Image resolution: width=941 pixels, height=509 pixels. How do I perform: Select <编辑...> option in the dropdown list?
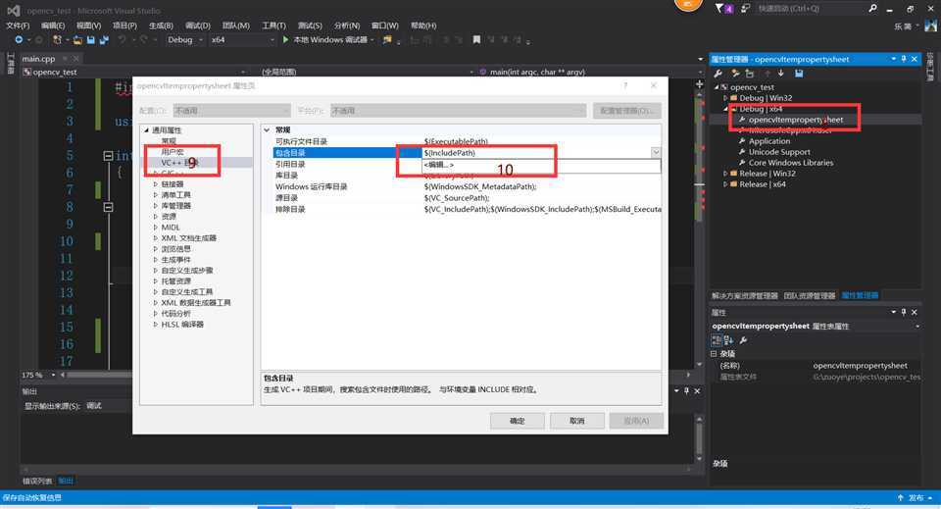[x=440, y=165]
